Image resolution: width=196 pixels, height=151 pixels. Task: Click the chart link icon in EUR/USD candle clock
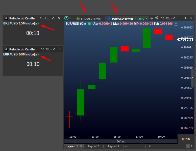point(53,49)
